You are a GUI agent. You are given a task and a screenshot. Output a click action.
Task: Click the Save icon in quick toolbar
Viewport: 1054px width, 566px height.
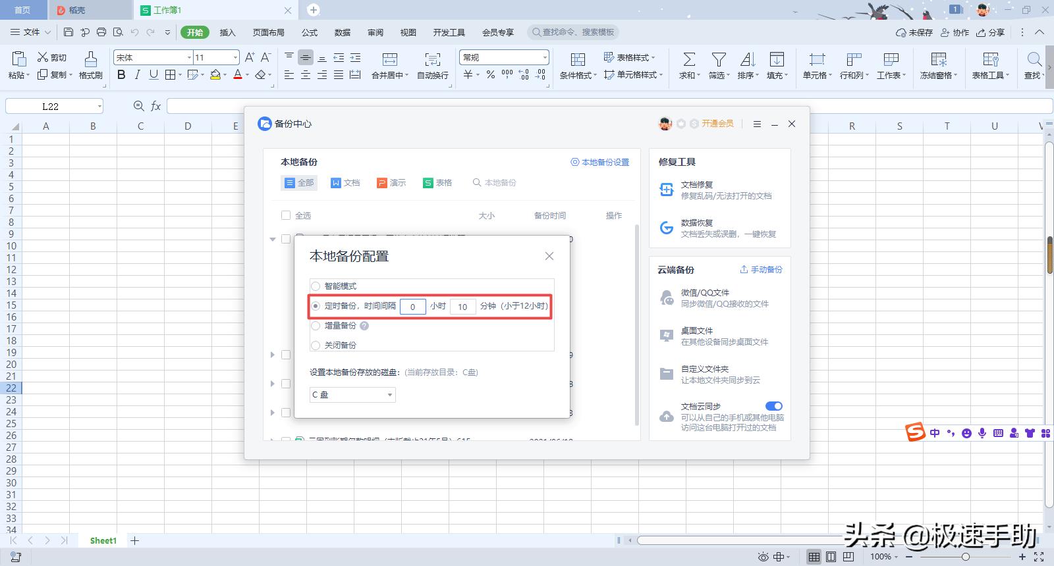(69, 32)
